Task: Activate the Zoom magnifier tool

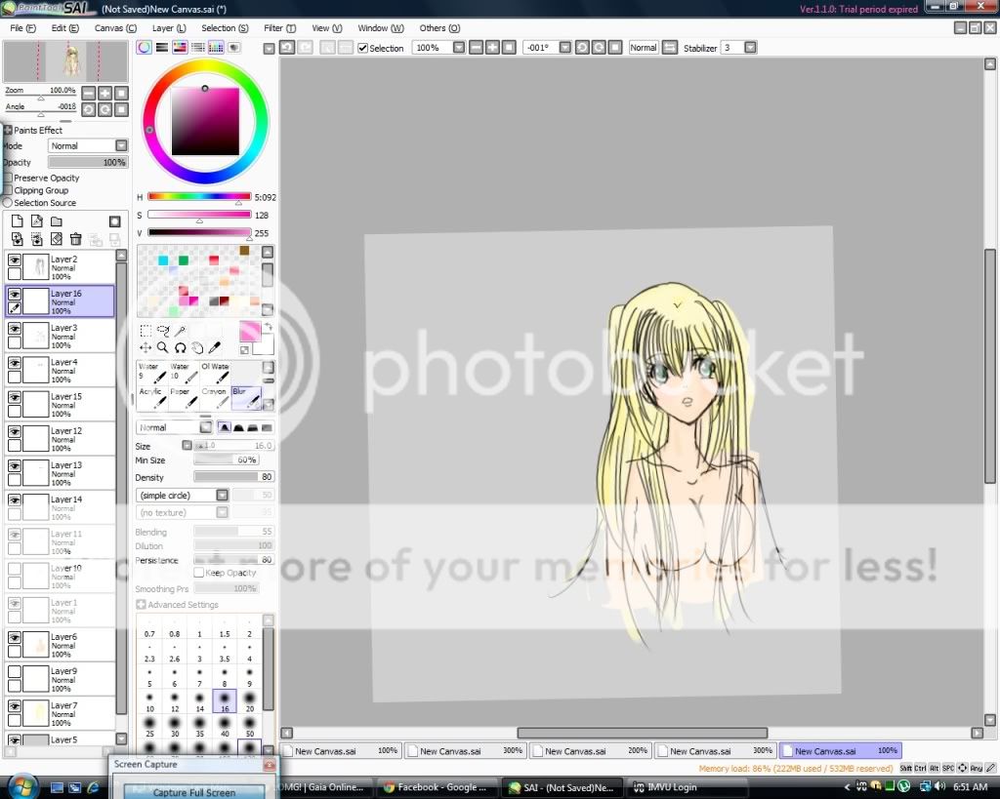Action: [163, 347]
